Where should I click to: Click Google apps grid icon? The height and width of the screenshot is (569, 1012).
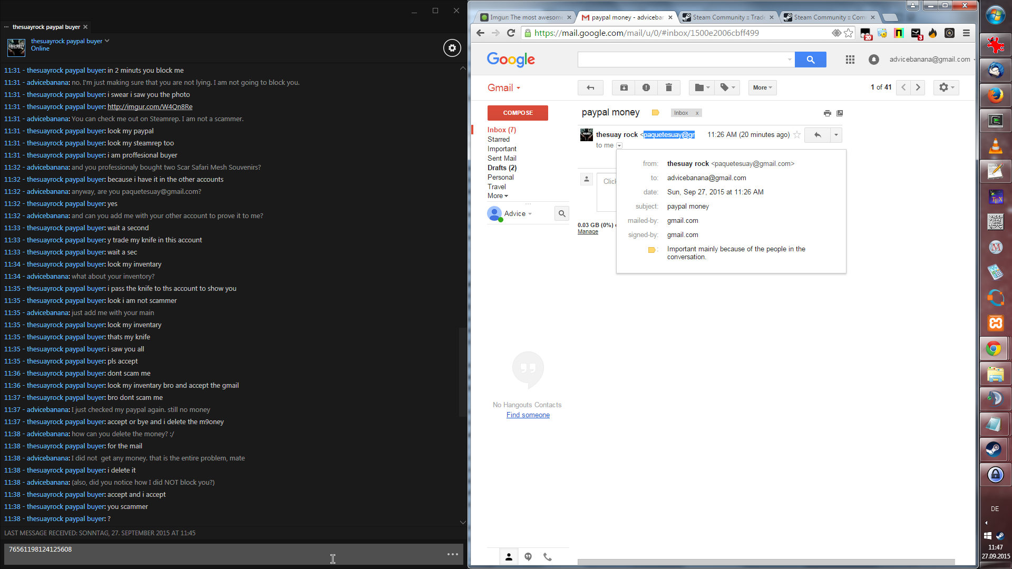tap(850, 60)
